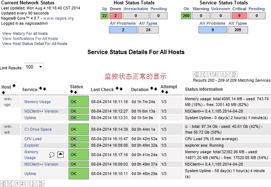Image resolution: width=271 pixels, height=187 pixels.
Task: Click notifications disabled icon beside Memory Usage
Action: [60, 155]
